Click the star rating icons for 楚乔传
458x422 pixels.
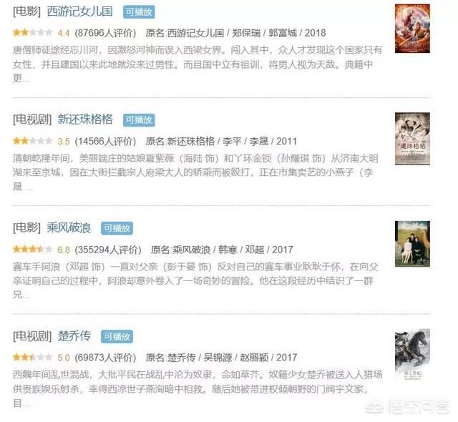(x=32, y=357)
